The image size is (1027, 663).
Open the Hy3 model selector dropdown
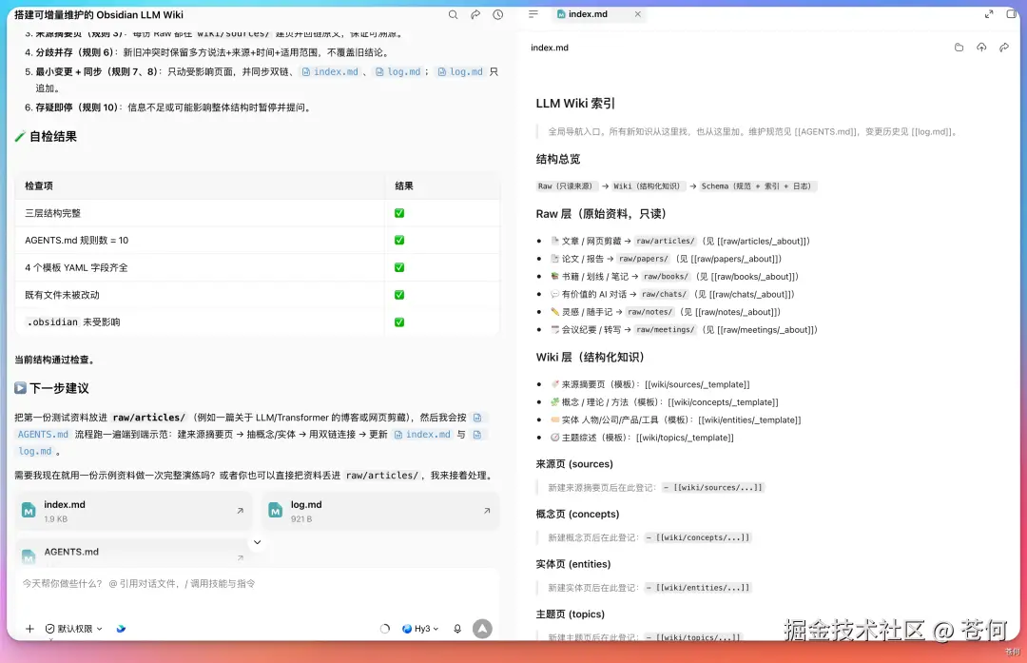[x=420, y=628]
